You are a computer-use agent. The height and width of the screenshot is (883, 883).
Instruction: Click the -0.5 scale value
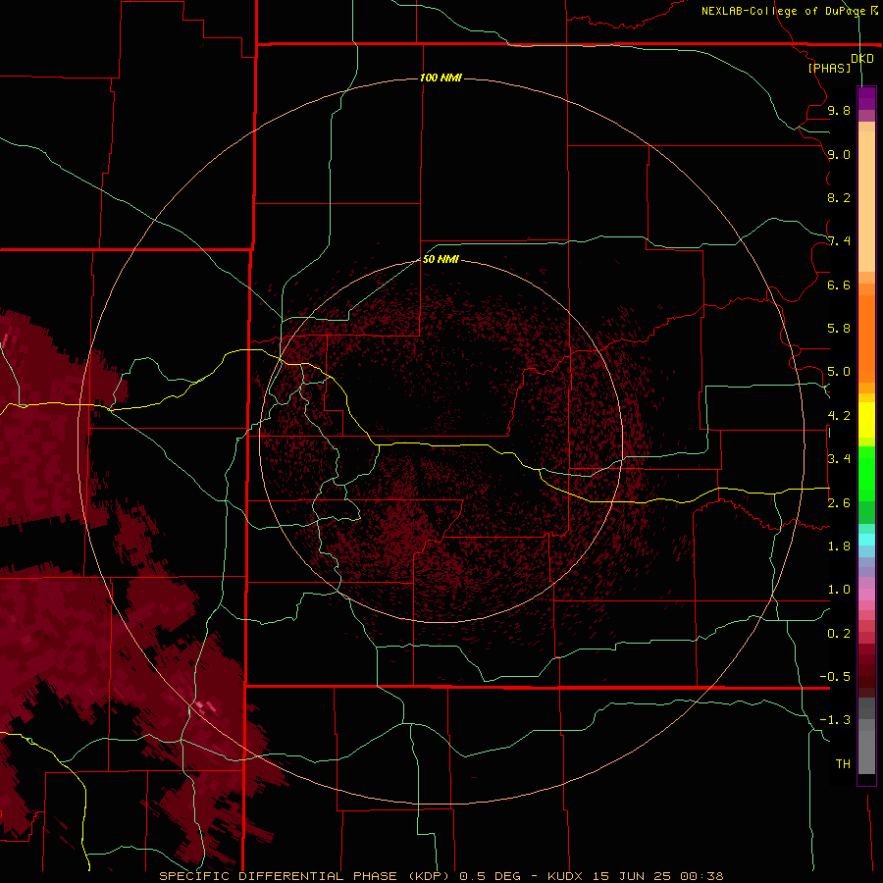pyautogui.click(x=835, y=677)
